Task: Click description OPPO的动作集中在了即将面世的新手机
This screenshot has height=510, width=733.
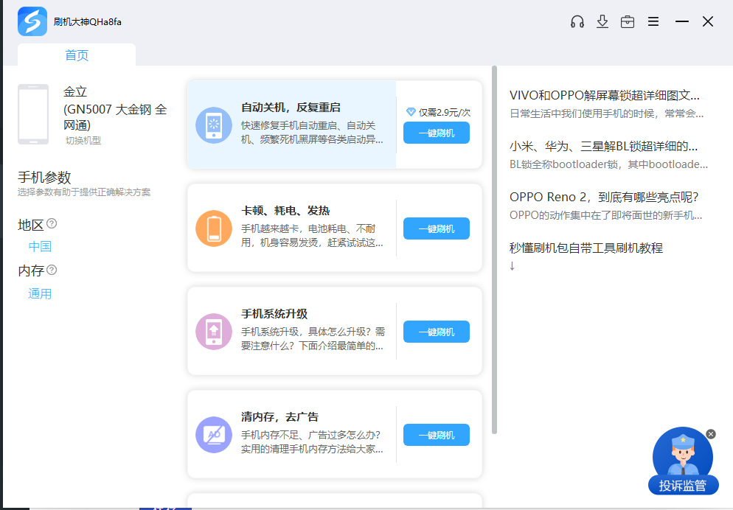Action: [606, 215]
